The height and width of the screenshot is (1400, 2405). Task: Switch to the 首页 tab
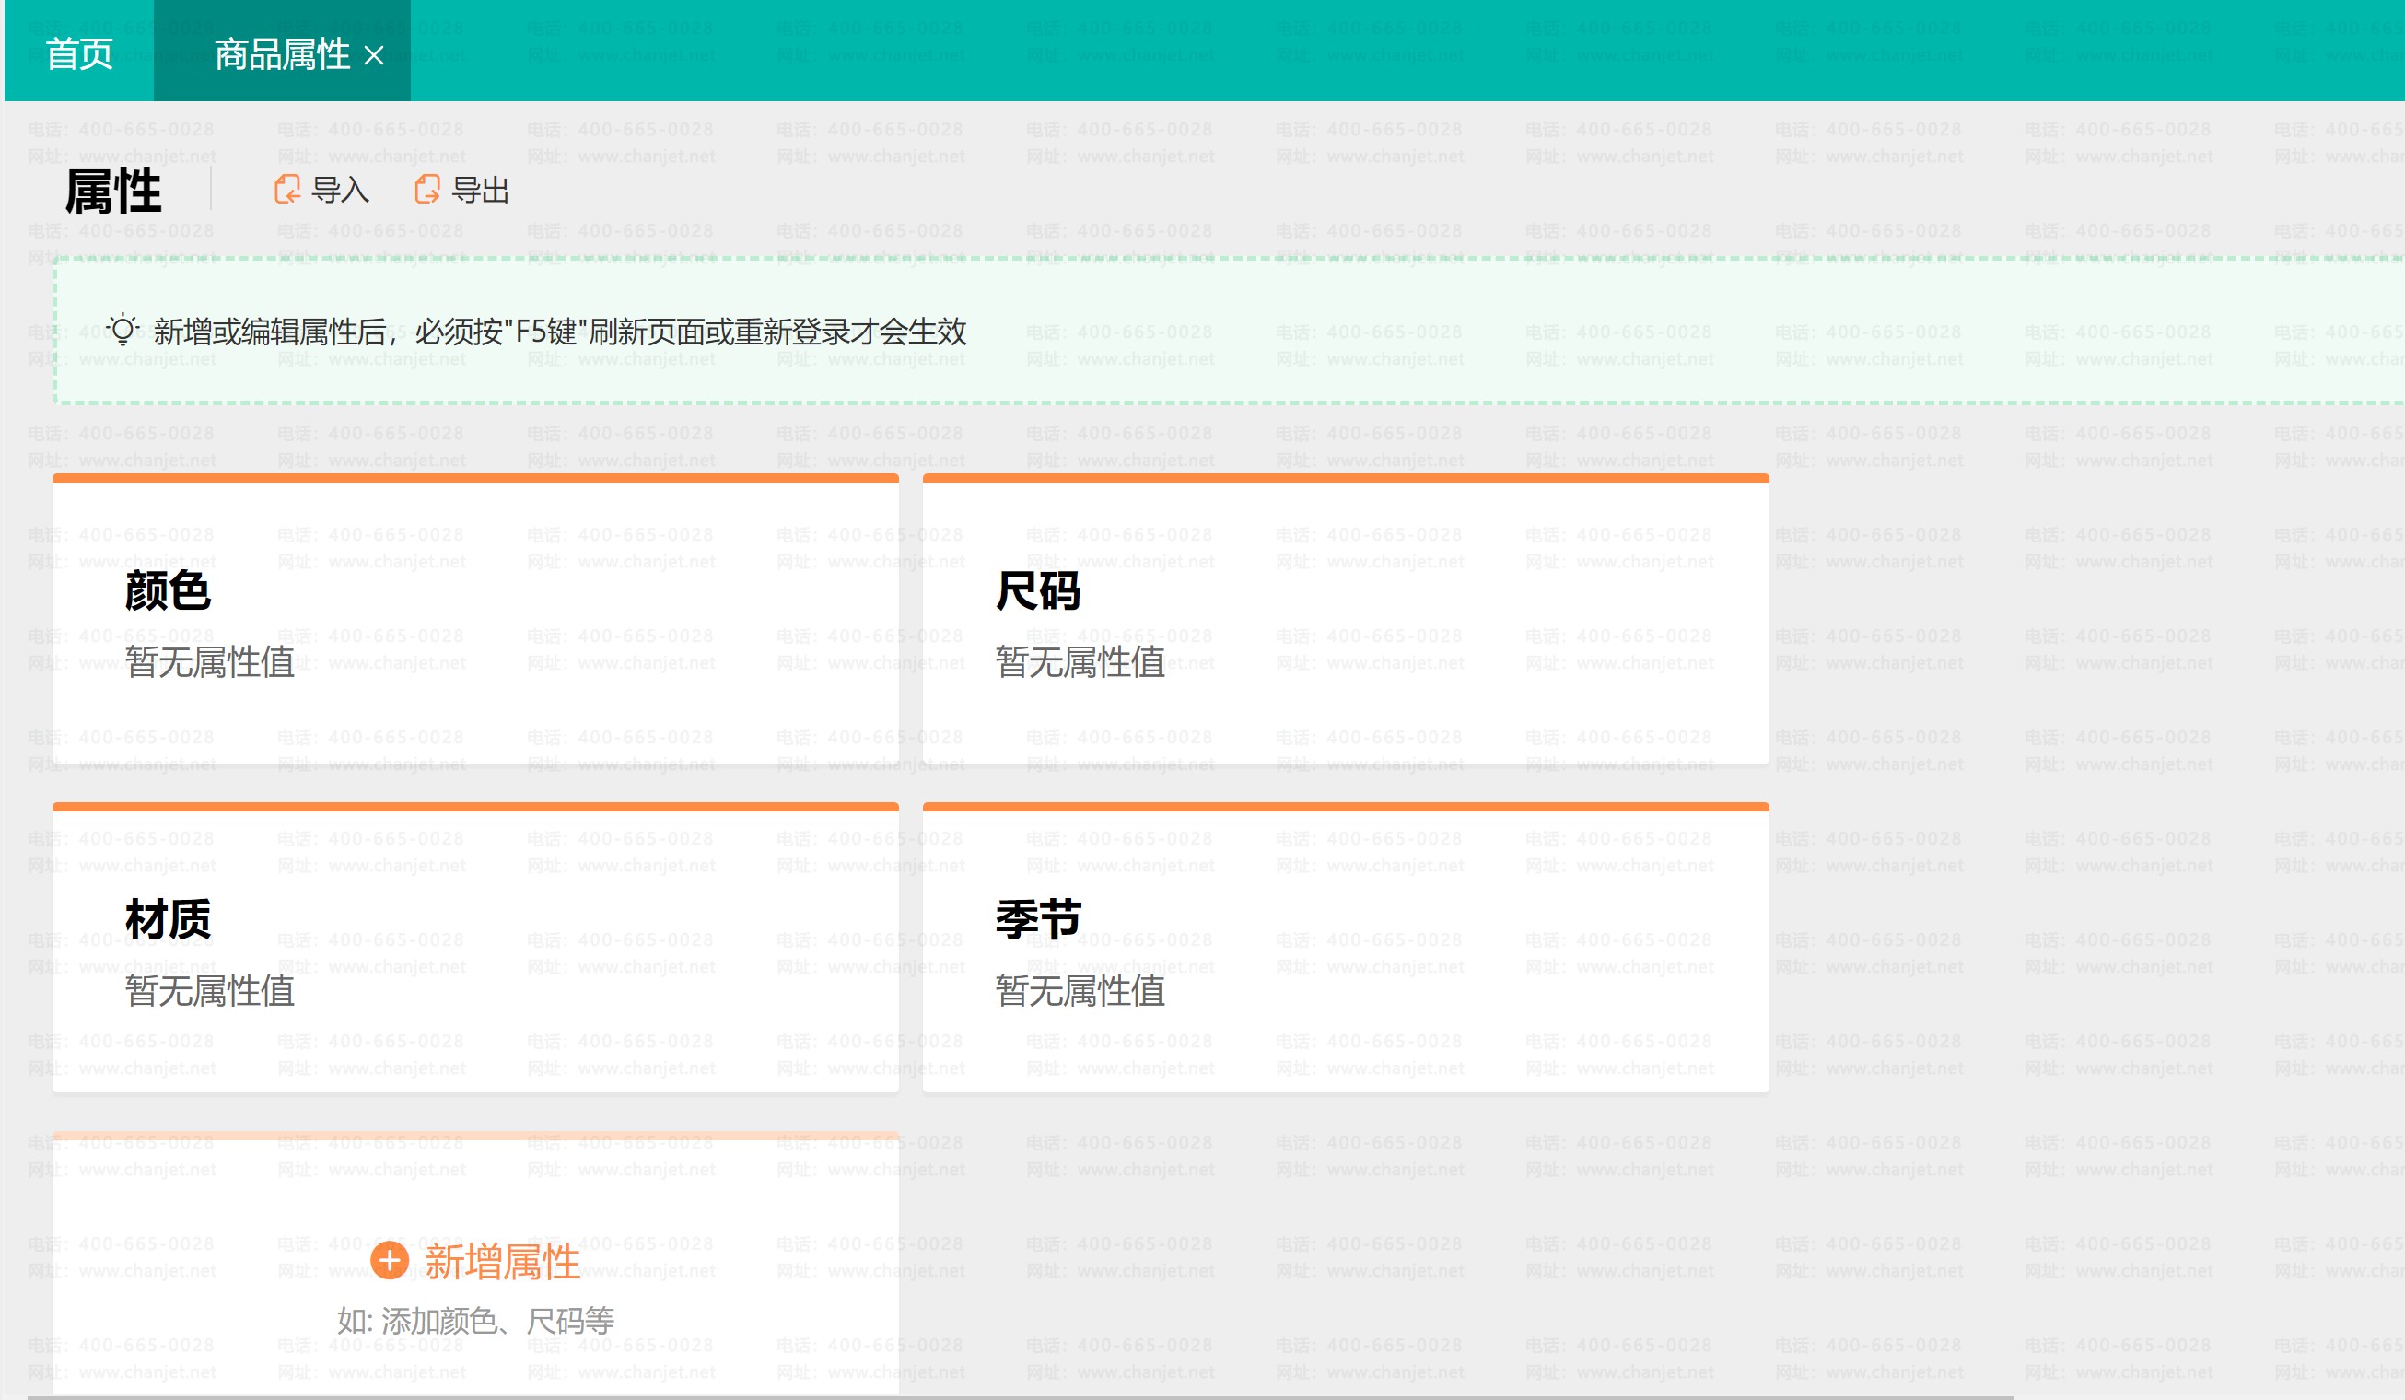click(79, 53)
